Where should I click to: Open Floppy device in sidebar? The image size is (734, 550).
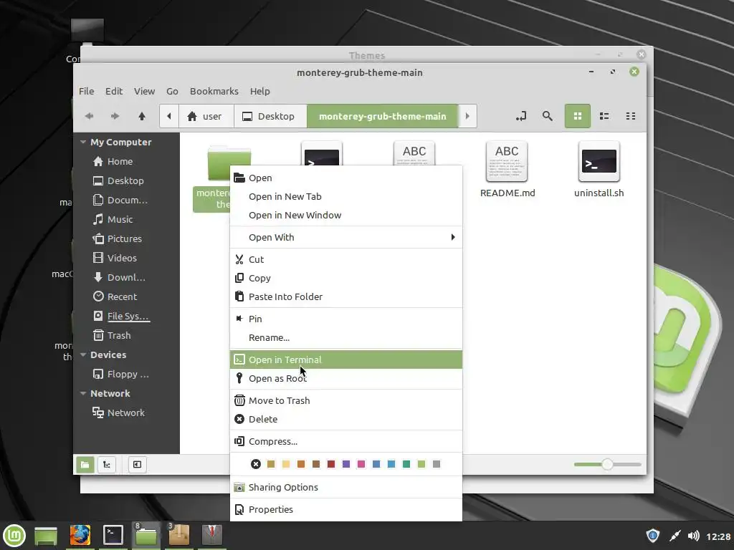[126, 374]
